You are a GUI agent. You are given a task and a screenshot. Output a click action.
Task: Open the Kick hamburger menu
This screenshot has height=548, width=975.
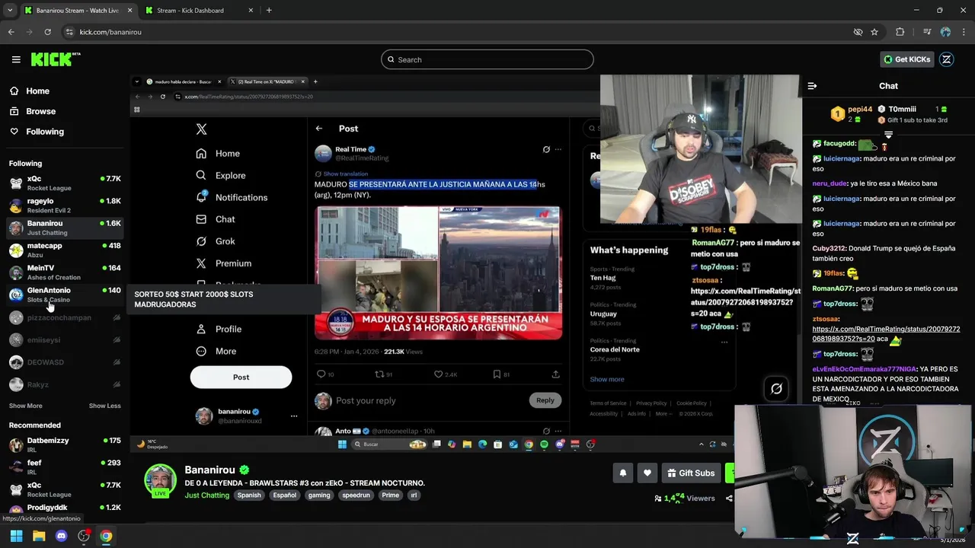[16, 59]
